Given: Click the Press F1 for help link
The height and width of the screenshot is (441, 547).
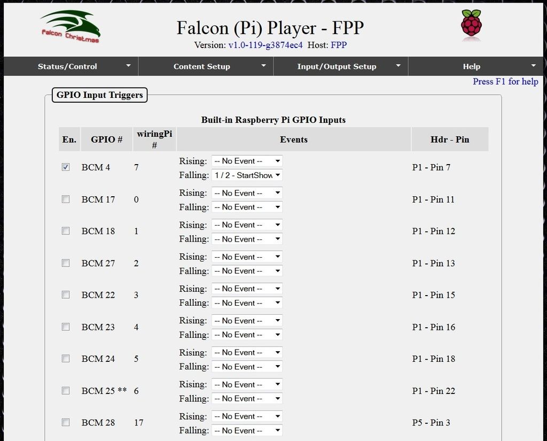Looking at the screenshot, I should pos(505,81).
